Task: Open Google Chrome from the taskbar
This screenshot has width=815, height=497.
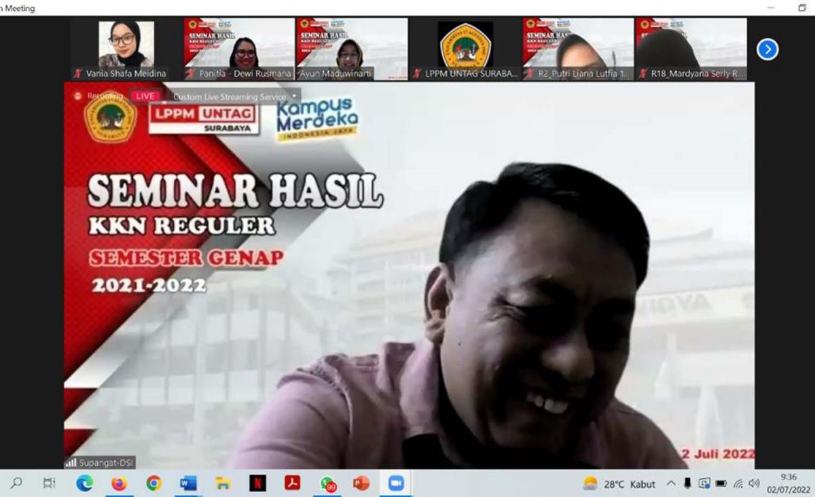Action: 153,484
